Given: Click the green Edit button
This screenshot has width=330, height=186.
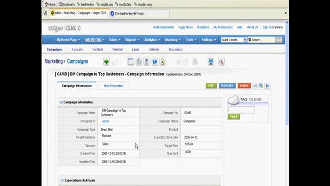Looking at the screenshot, I should tap(211, 85).
